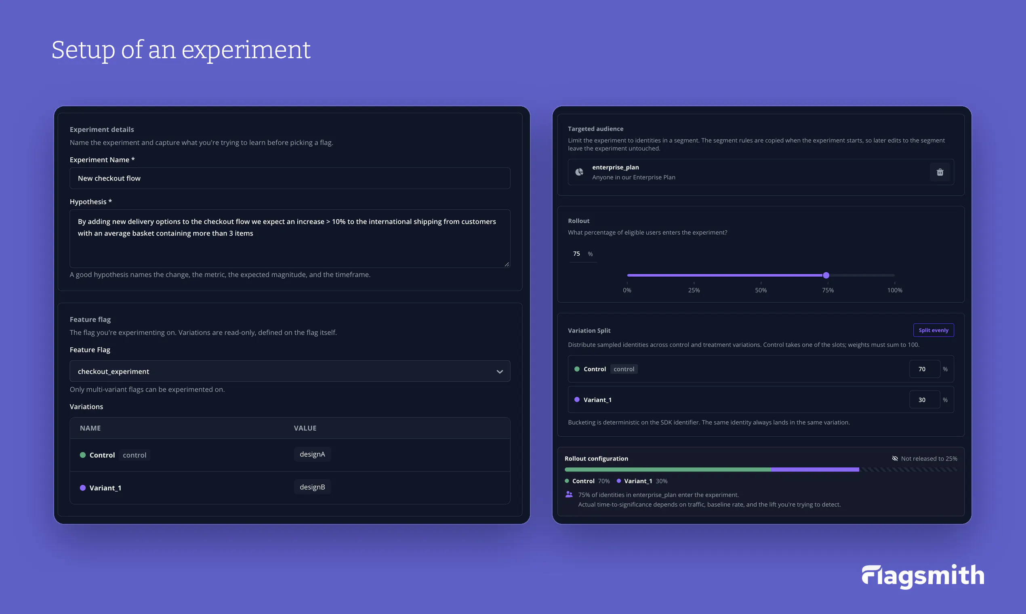The height and width of the screenshot is (614, 1026).
Task: Click the 25% tick label on rollout slider
Action: 694,290
